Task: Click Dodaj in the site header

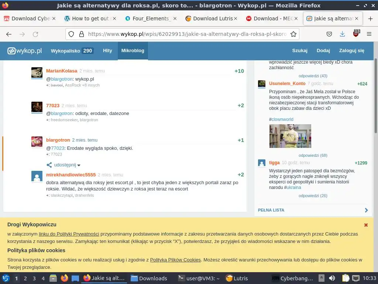Action: click(323, 51)
